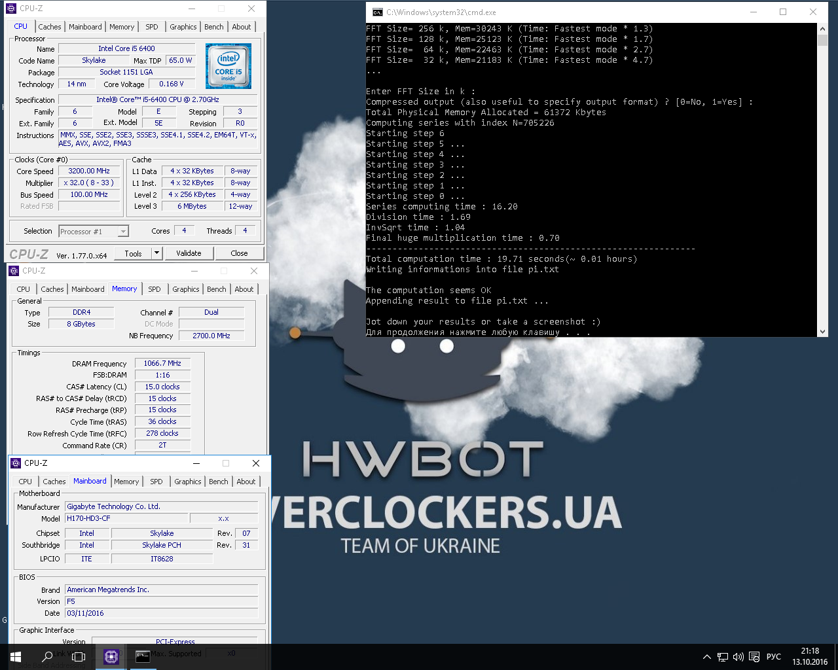Click the CPU-Z title icon of top window
The width and height of the screenshot is (838, 670).
tap(11, 9)
